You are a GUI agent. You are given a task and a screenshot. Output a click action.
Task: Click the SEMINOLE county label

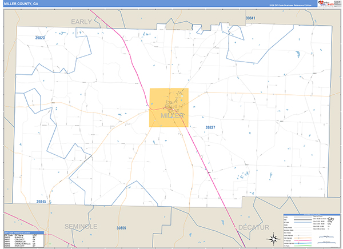click(81, 227)
